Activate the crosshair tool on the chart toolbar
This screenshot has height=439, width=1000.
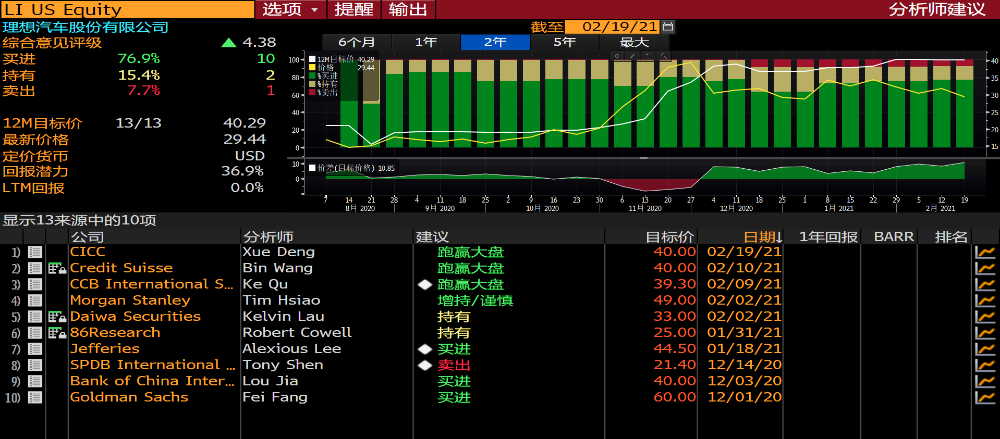tap(617, 56)
